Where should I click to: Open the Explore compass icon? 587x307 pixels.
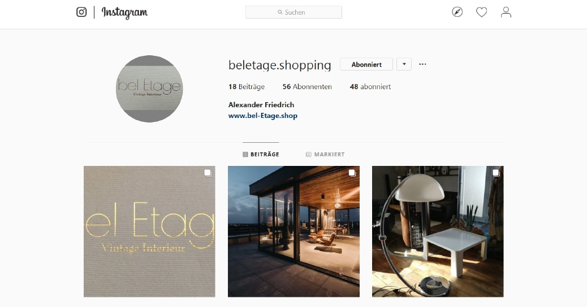click(x=457, y=12)
